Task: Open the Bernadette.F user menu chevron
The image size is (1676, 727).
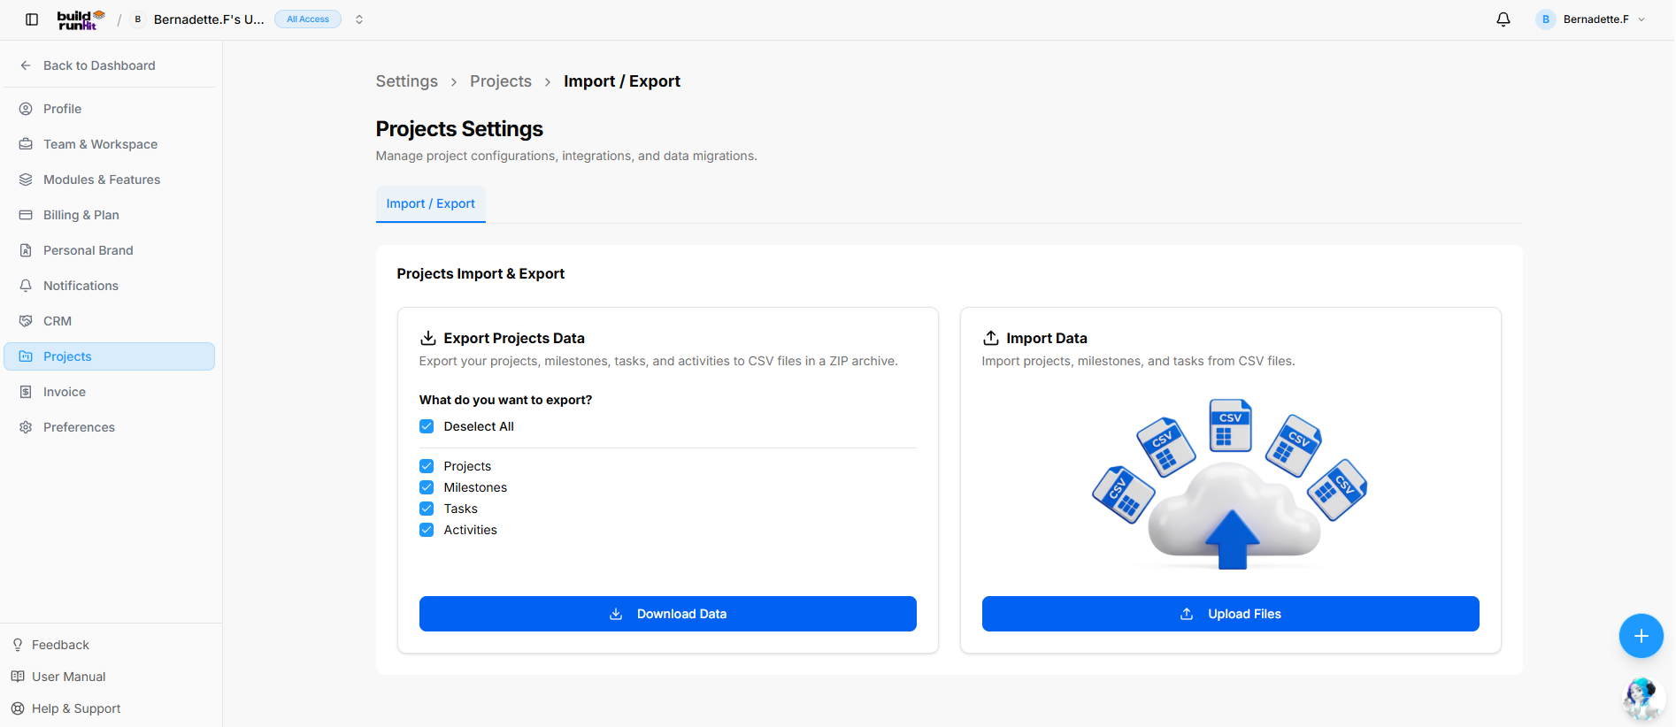Action: point(1641,19)
